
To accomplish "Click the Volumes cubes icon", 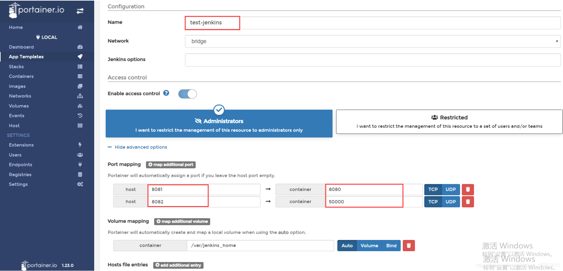I will 80,106.
